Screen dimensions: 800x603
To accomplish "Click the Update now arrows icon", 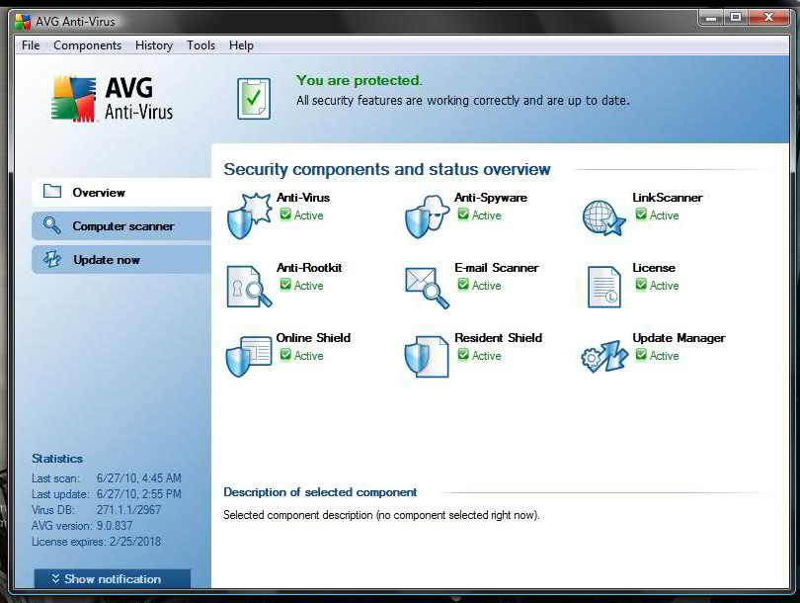I will click(52, 259).
